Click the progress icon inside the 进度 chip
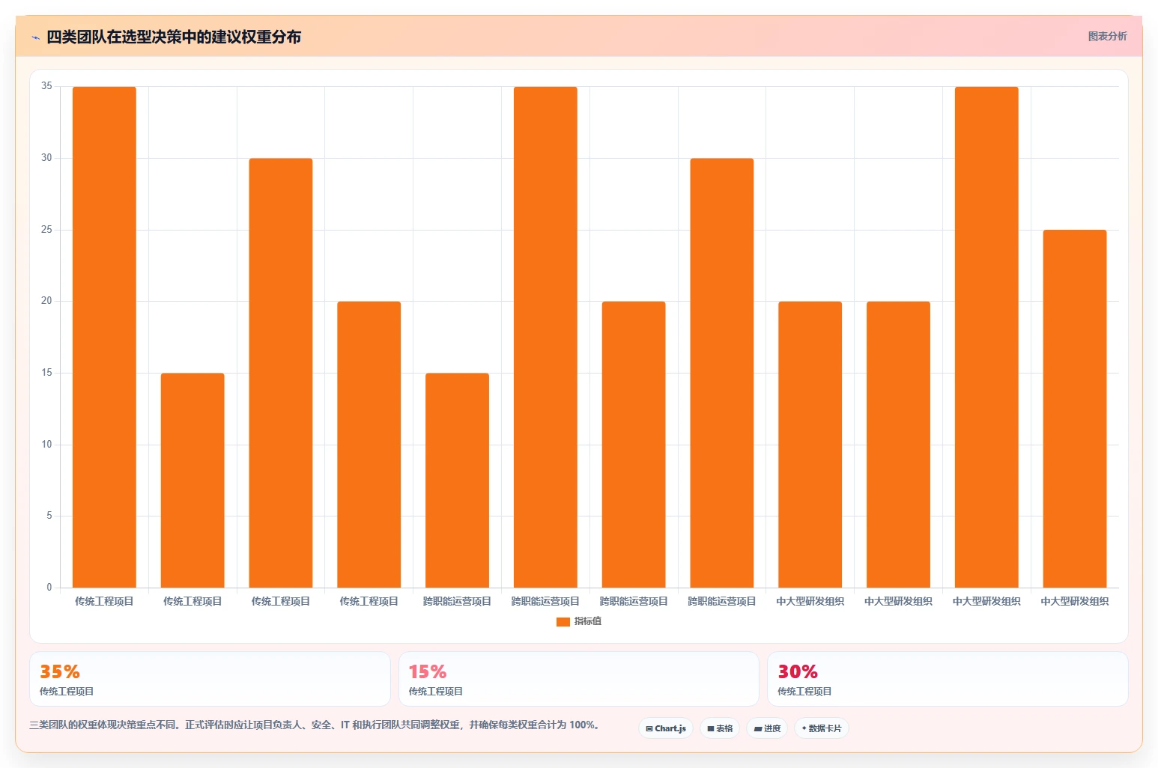Image resolution: width=1158 pixels, height=768 pixels. coord(758,728)
